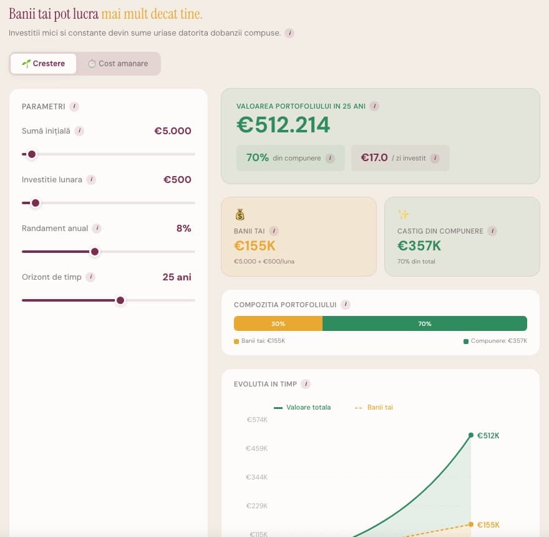Screen dimensions: 549x537
Task: Switch to the Crestere tab
Action: (x=44, y=64)
